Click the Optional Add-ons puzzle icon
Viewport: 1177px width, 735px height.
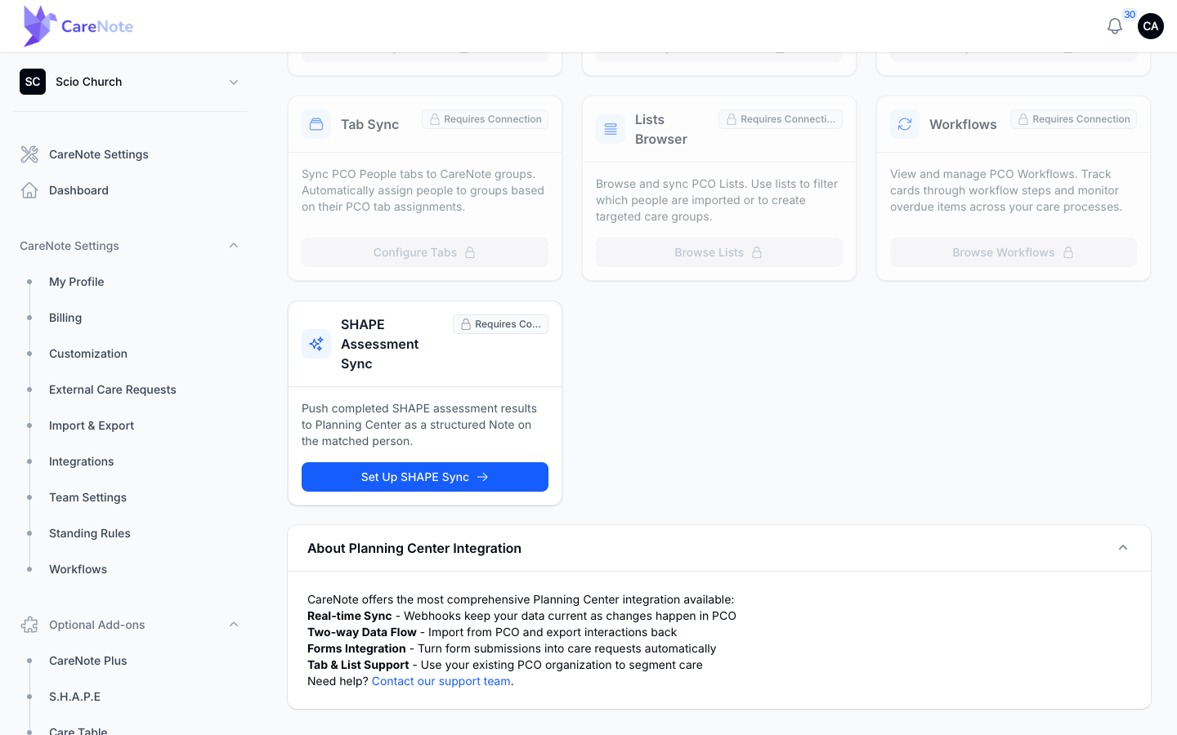point(29,625)
